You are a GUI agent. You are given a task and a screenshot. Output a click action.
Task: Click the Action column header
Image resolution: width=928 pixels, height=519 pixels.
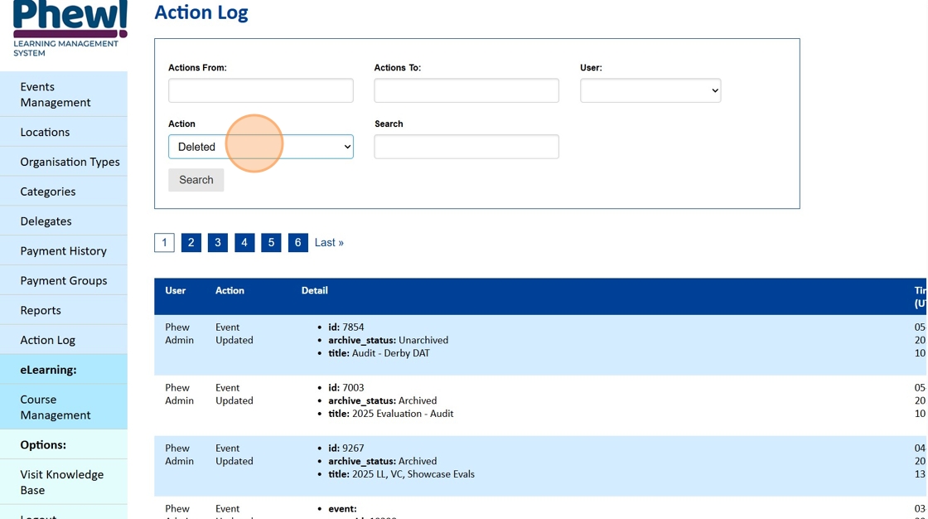tap(230, 290)
